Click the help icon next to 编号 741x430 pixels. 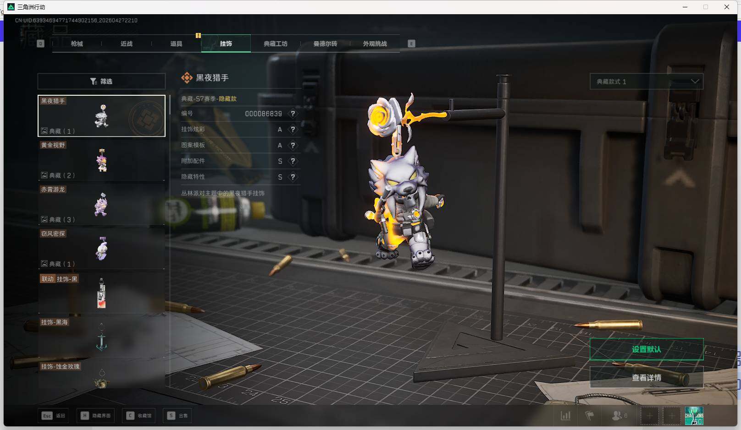pos(293,114)
